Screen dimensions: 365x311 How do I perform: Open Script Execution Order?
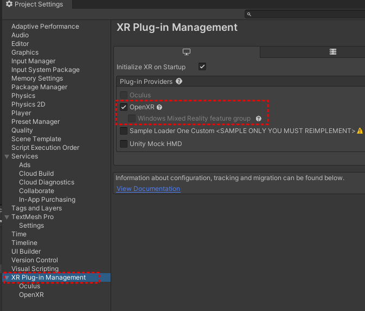pyautogui.click(x=46, y=148)
